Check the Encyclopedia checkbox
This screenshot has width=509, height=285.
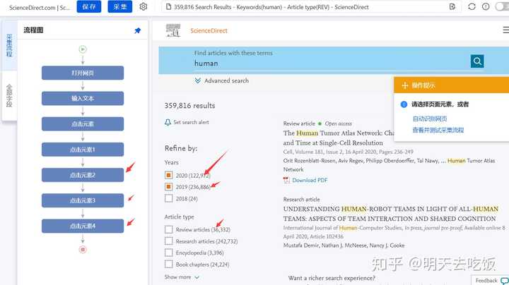(168, 253)
